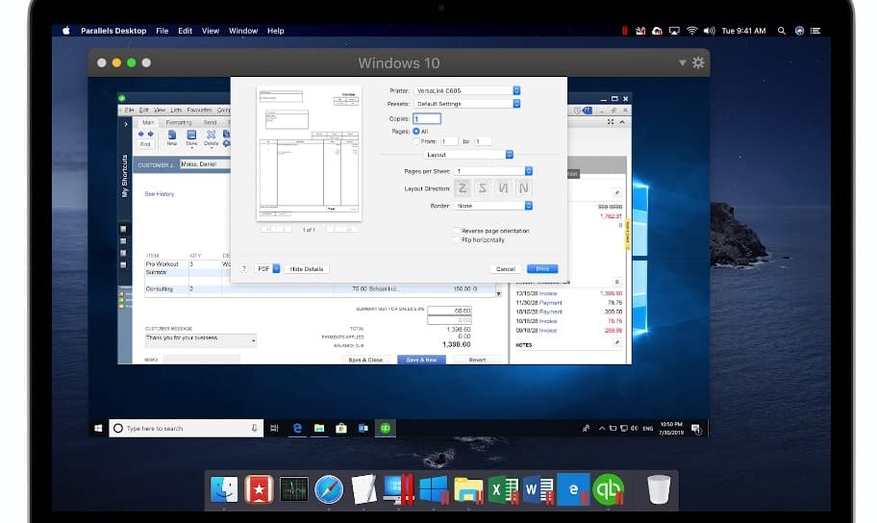Open QuickBooks Favourites menu
The height and width of the screenshot is (523, 877).
click(x=200, y=111)
